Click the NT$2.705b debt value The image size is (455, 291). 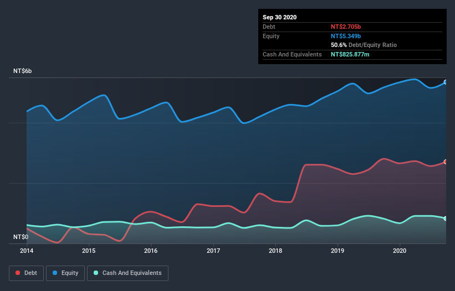pos(346,27)
